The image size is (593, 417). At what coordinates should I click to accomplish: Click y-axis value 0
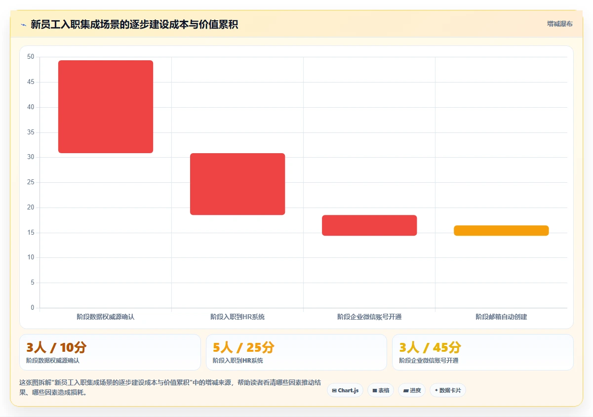tap(33, 308)
